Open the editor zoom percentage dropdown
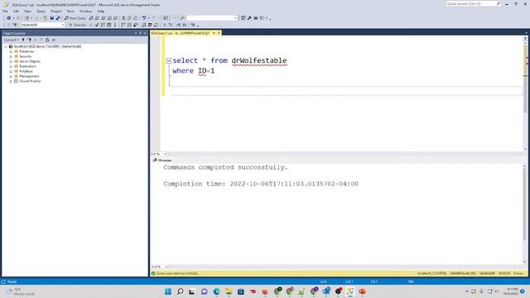The height and width of the screenshot is (298, 530). pos(165,154)
